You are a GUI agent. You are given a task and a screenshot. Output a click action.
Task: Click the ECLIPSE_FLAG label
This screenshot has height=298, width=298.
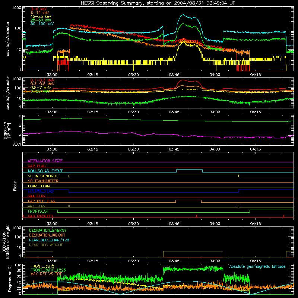(x=41, y=191)
